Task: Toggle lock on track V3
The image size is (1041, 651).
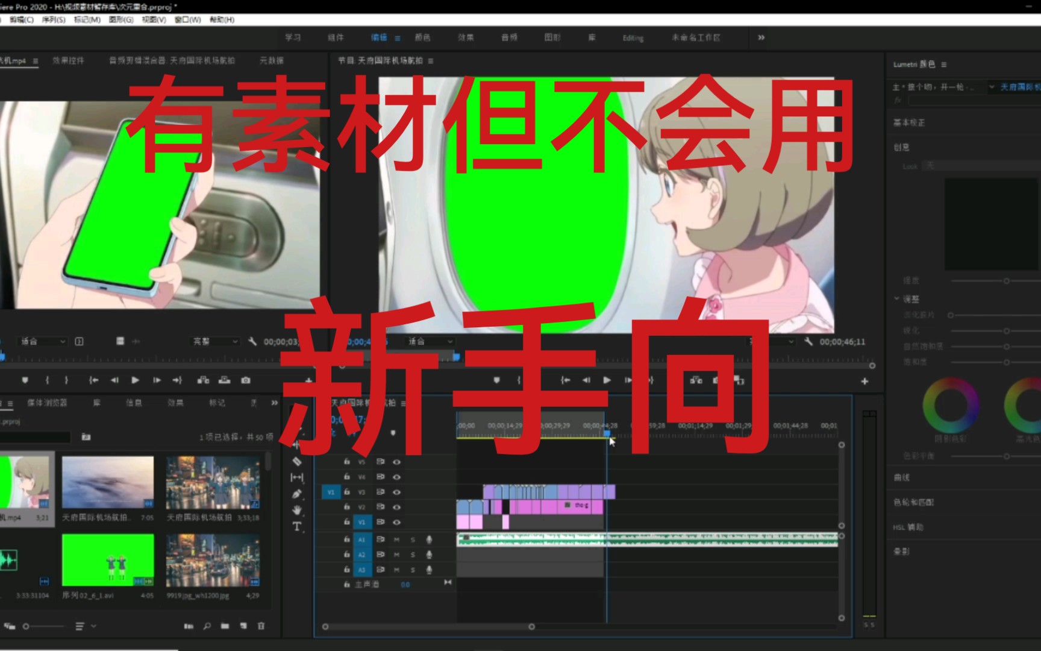Action: [346, 492]
